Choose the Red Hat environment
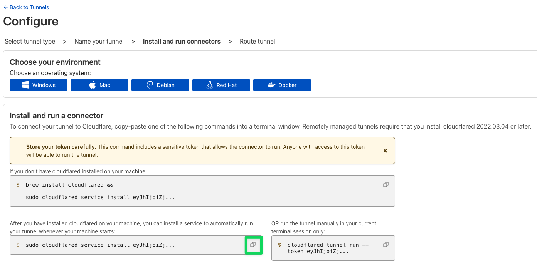Viewport: 537px width, 275px height. pos(221,85)
